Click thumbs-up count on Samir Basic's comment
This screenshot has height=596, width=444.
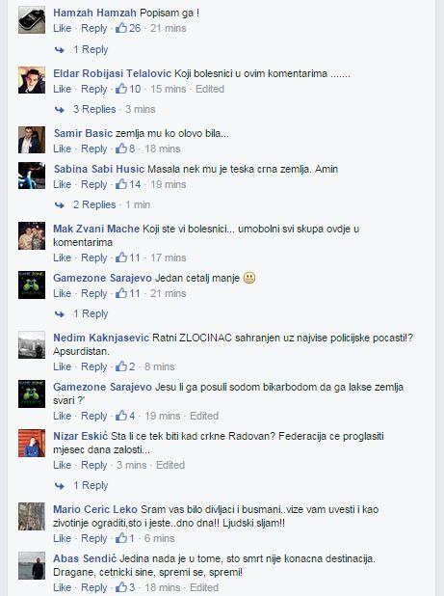[x=132, y=149]
